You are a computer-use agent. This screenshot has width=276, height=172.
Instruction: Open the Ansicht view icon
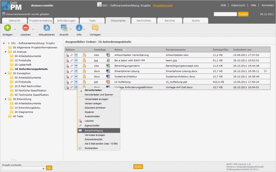click(x=64, y=28)
